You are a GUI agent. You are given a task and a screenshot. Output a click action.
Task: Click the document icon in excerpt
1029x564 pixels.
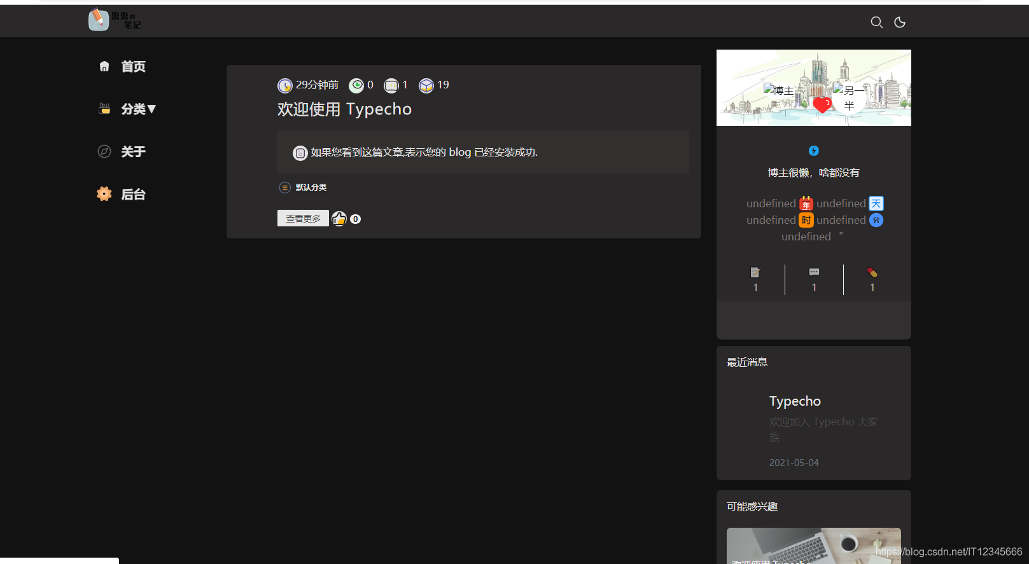tap(300, 153)
